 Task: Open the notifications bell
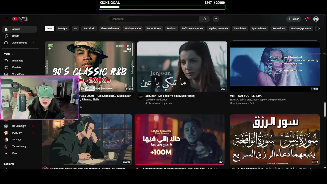click(x=306, y=19)
